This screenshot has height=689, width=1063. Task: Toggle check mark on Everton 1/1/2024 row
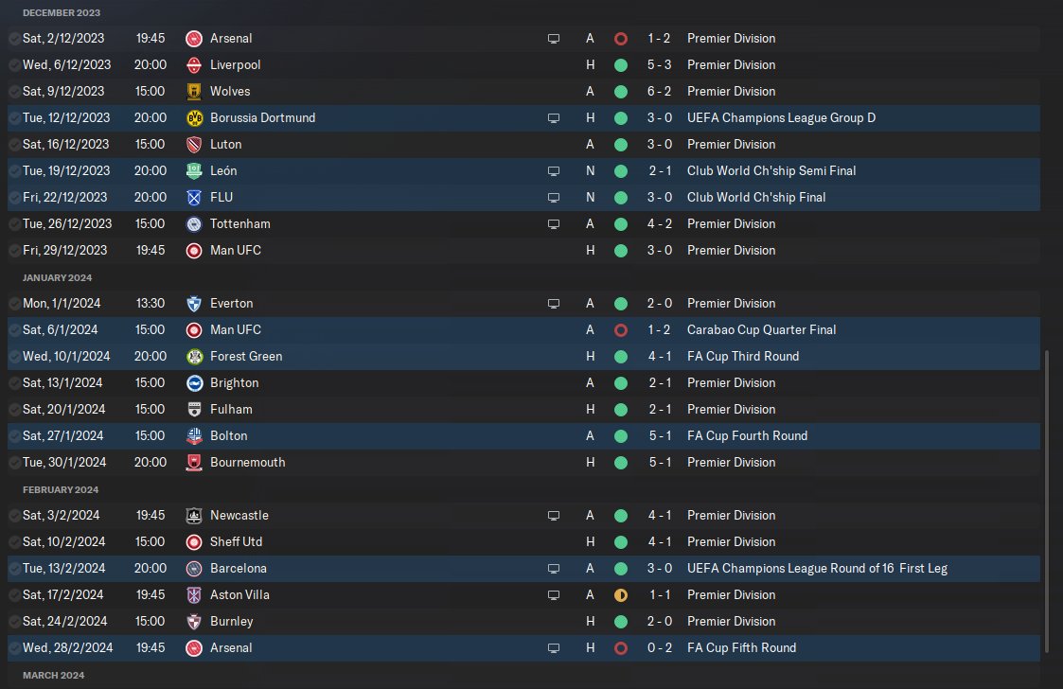[14, 304]
